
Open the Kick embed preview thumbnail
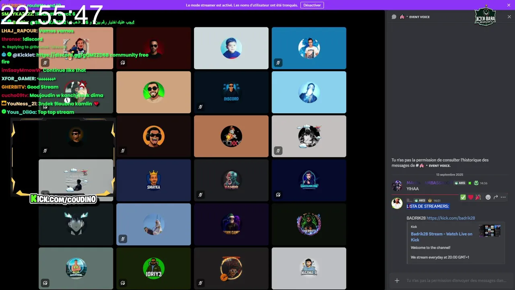coord(490,231)
